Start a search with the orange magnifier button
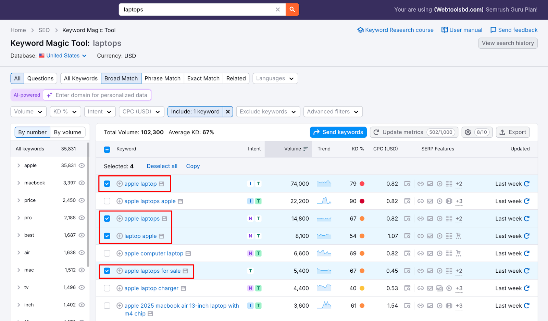This screenshot has height=321, width=548. [x=292, y=10]
